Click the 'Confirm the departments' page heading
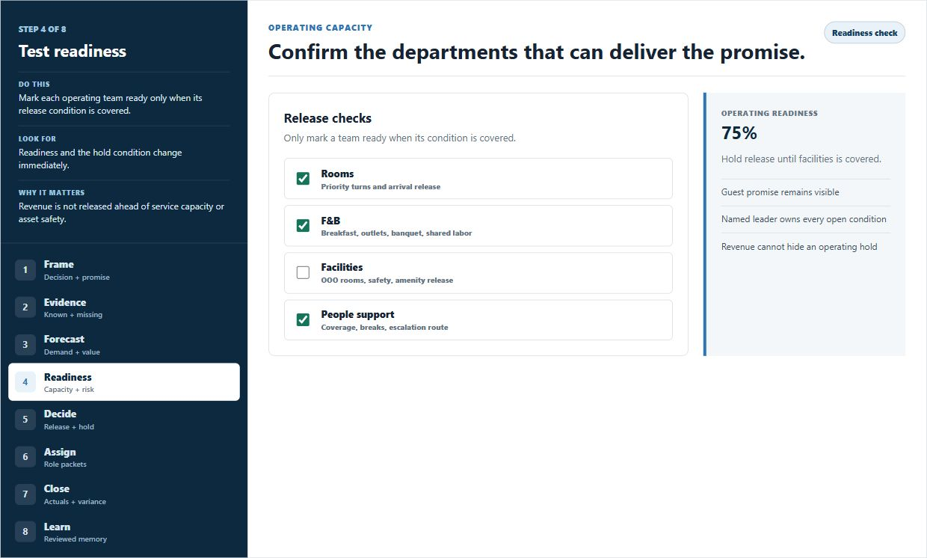Image resolution: width=927 pixels, height=558 pixels. tap(537, 52)
